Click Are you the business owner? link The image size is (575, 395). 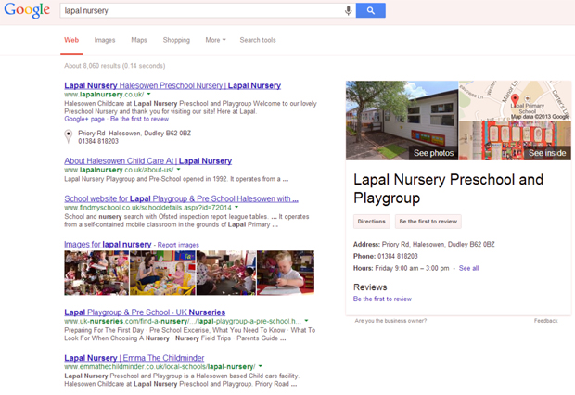[x=390, y=321]
